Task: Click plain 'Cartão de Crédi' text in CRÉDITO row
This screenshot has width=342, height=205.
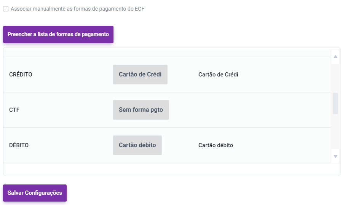Action: point(218,75)
